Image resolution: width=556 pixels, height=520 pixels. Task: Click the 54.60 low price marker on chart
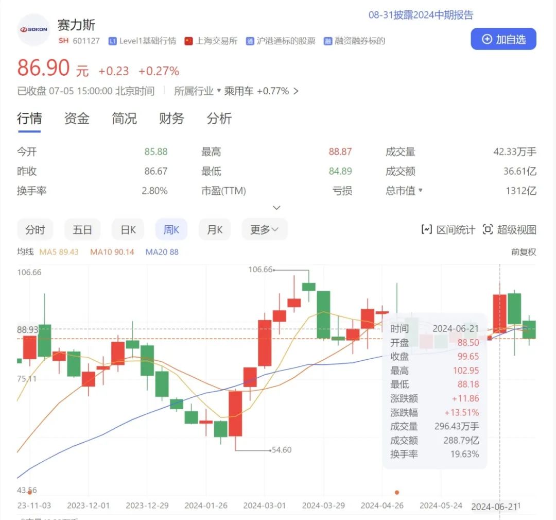pos(282,450)
